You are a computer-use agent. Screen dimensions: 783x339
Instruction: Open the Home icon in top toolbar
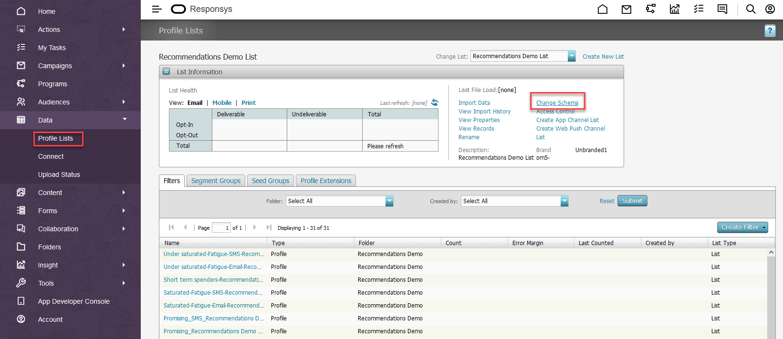[x=603, y=9]
